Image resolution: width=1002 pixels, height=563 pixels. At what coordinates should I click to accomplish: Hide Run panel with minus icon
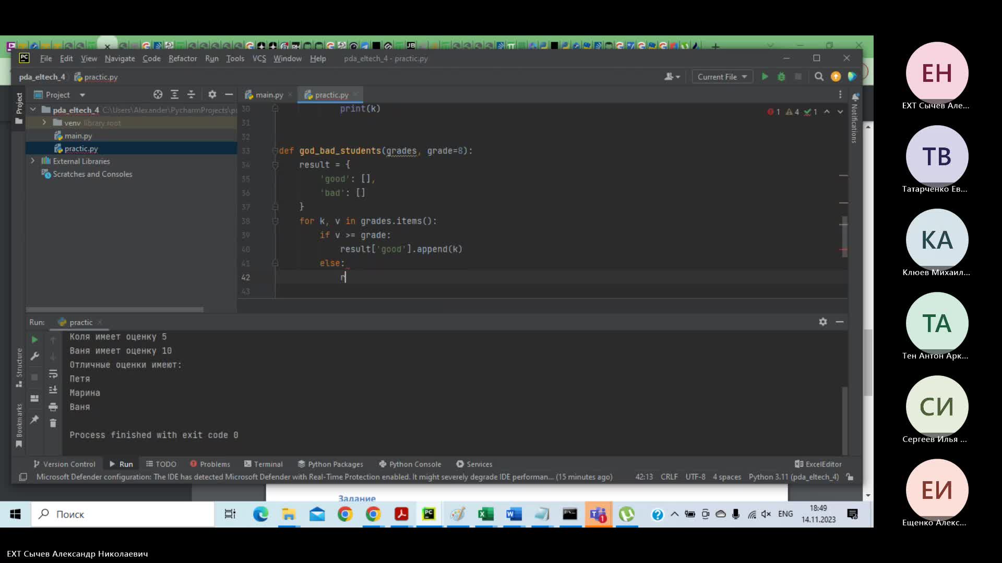point(840,322)
